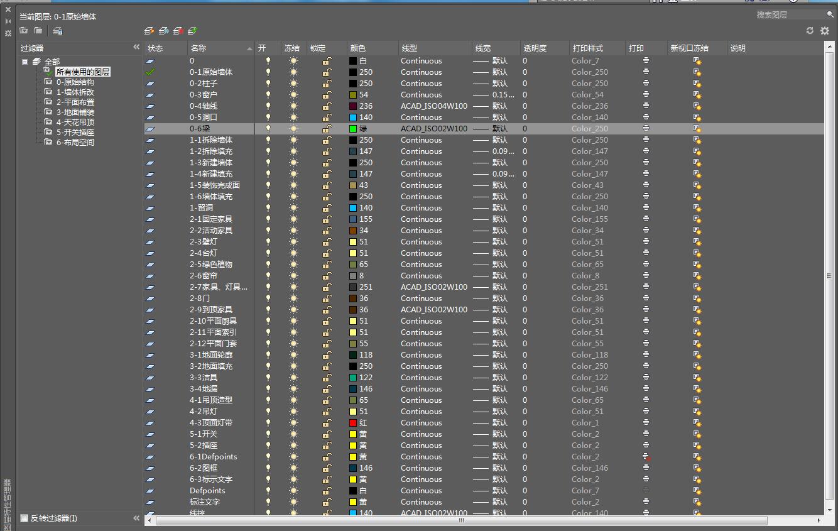Lock the 1-3新建墙体 layer padlock
This screenshot has height=531, width=838.
[327, 163]
